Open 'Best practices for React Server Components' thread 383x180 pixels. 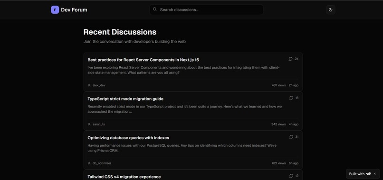pyautogui.click(x=143, y=60)
